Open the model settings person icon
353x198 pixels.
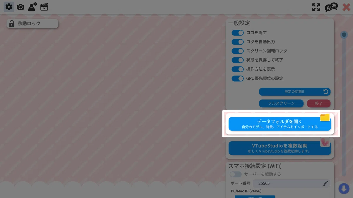[x=32, y=7]
